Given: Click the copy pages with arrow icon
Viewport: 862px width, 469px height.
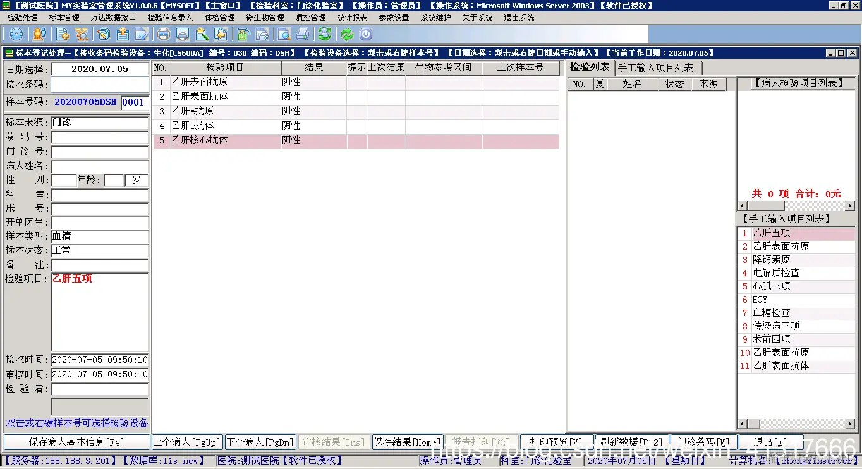Looking at the screenshot, I should point(221,34).
